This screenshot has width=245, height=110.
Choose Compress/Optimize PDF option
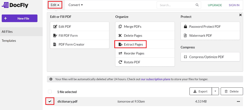coord(210,57)
